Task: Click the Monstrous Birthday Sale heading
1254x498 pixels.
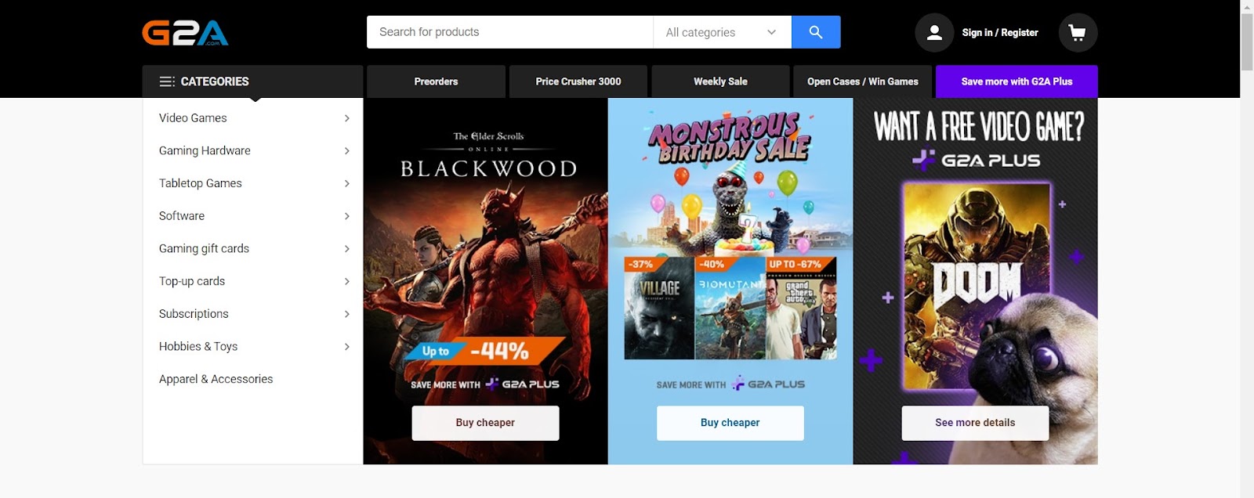Action: point(730,138)
